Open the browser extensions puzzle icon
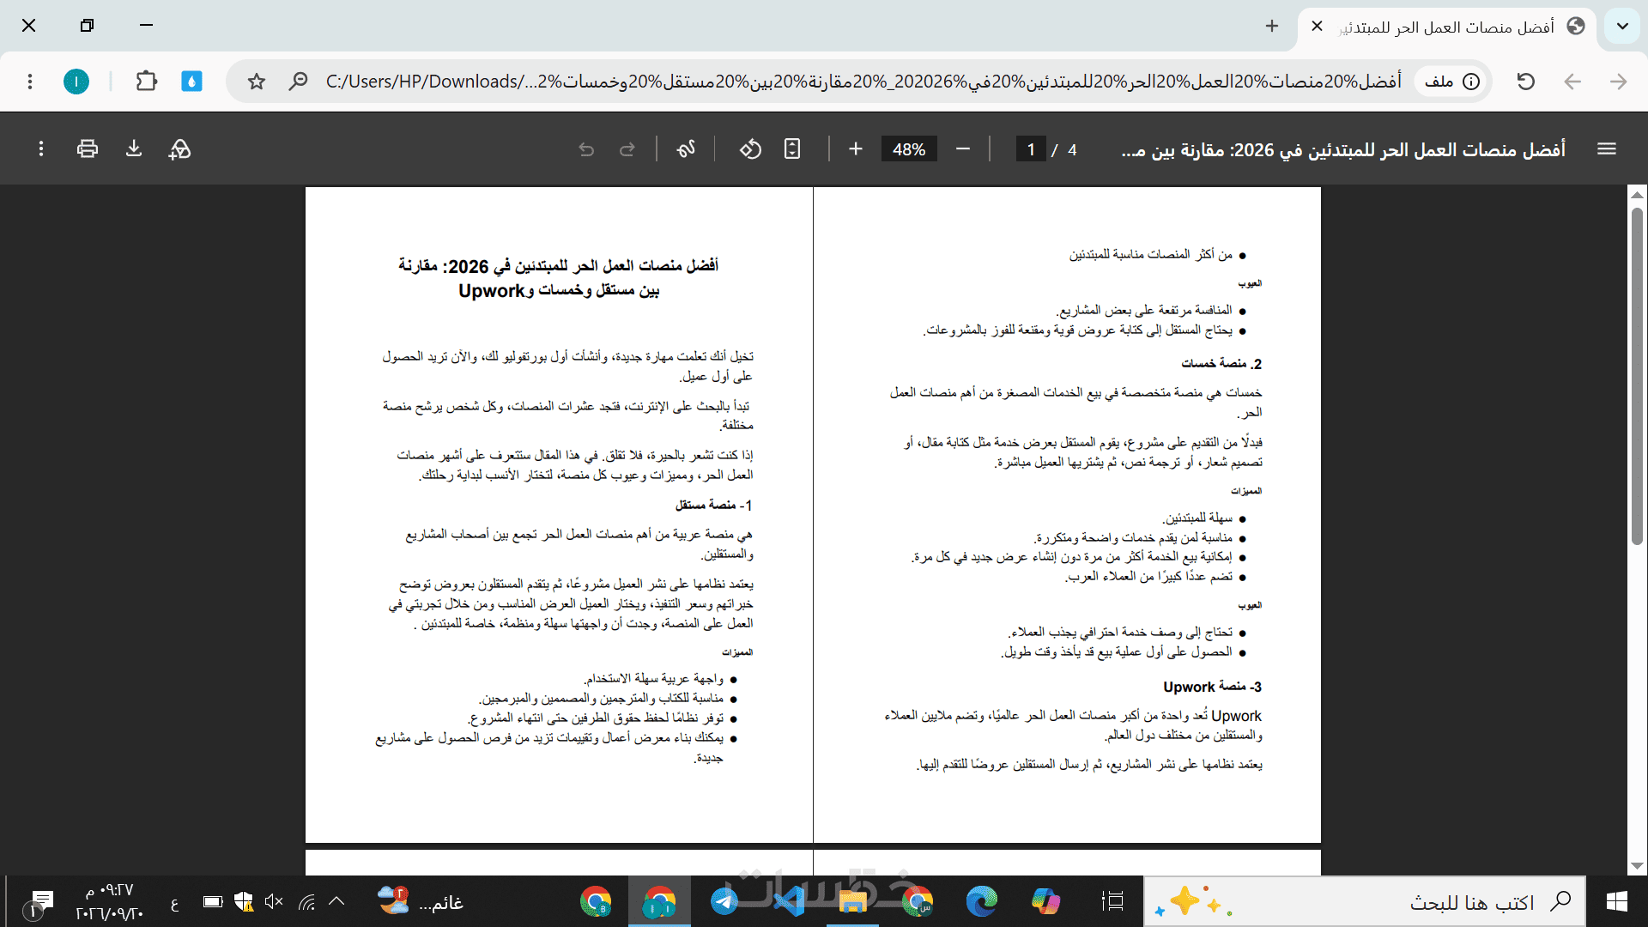Viewport: 1648px width, 927px height. coord(147,82)
